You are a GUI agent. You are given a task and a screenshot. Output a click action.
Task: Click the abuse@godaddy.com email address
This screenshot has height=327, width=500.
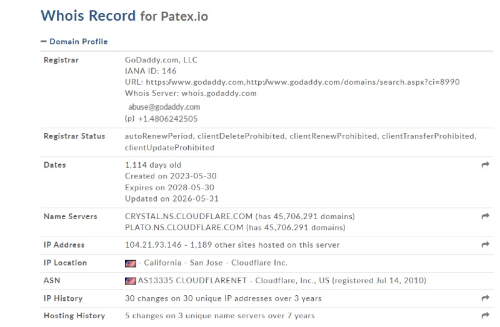point(164,107)
